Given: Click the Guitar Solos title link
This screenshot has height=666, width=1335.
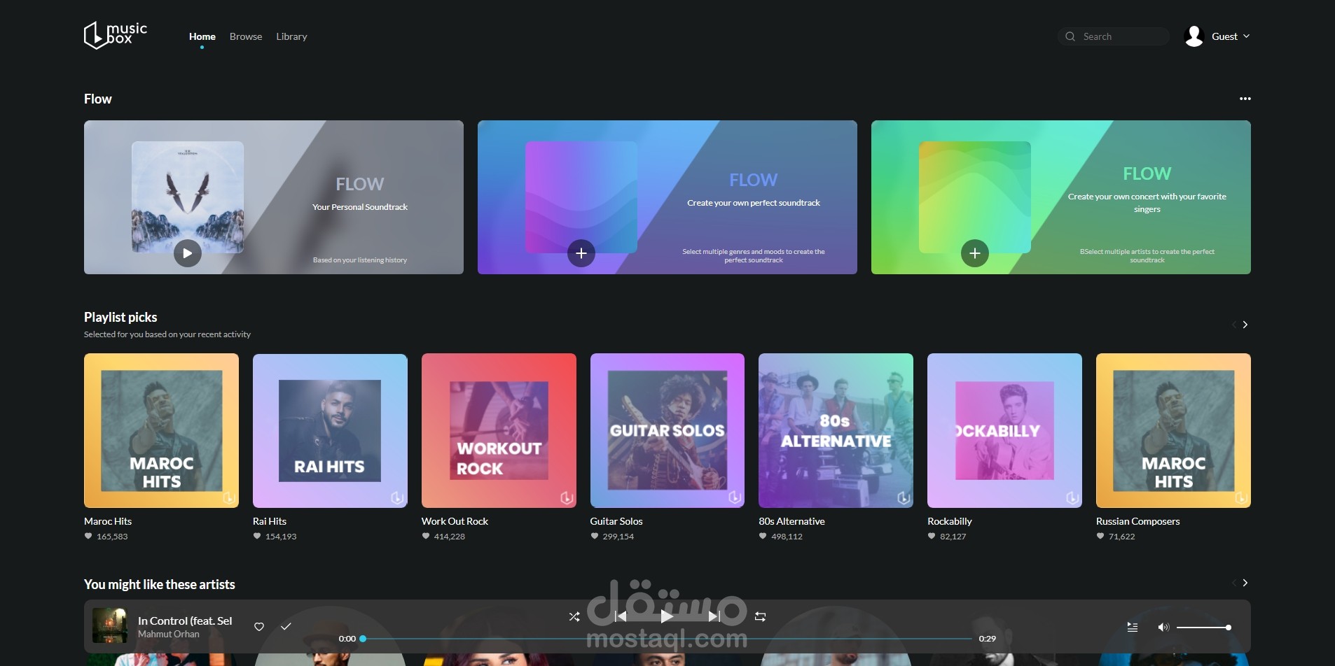Looking at the screenshot, I should point(616,521).
